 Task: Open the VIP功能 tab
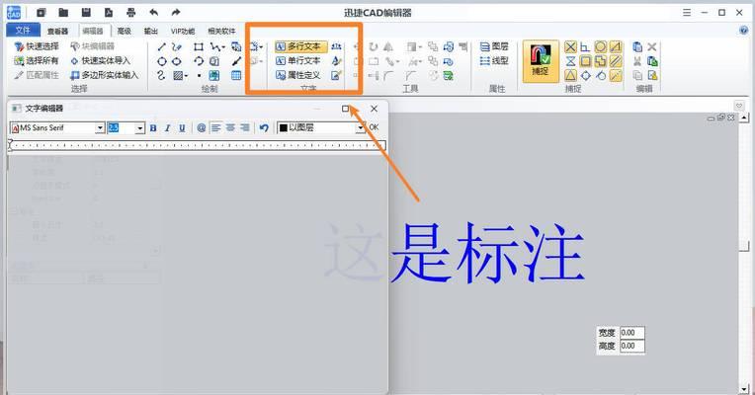[x=183, y=31]
